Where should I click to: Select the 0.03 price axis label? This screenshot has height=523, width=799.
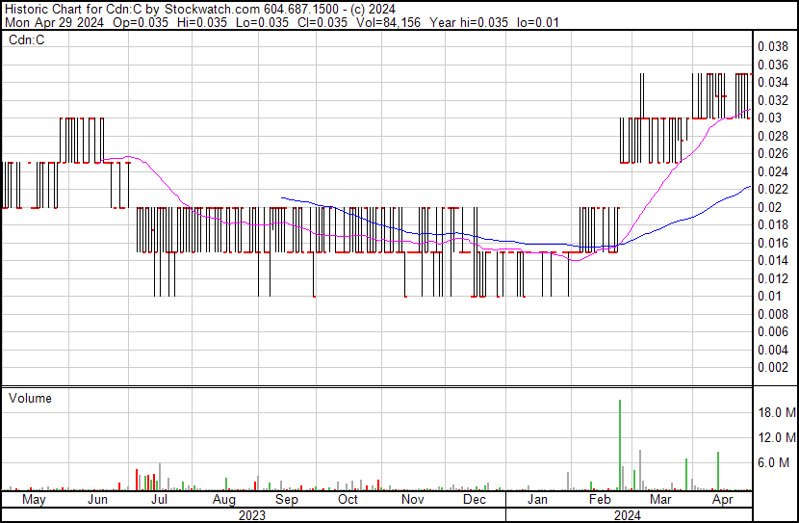coord(770,118)
